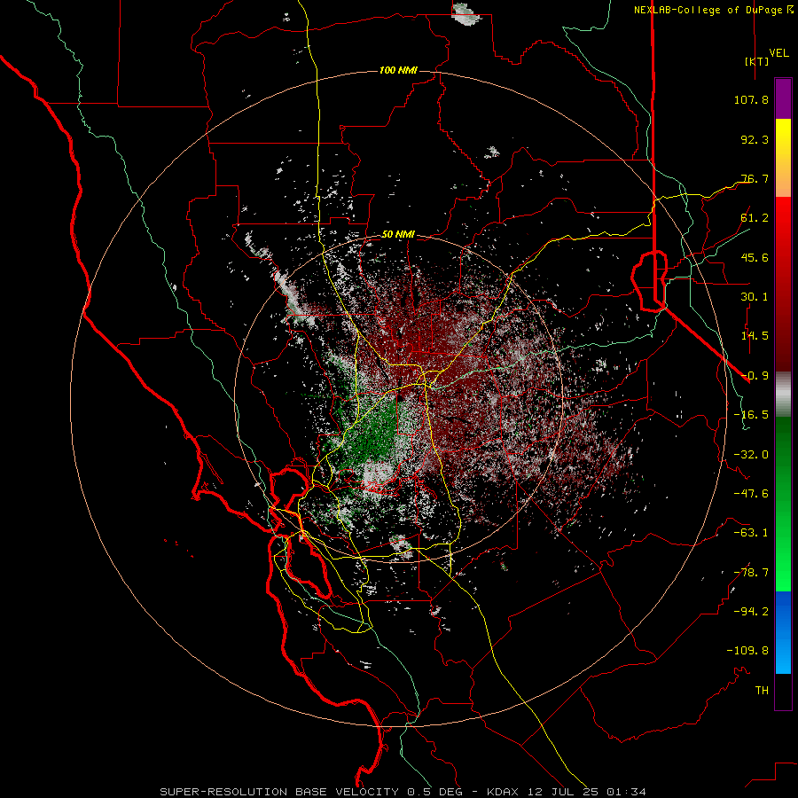Click the blue segment of the color bar
The height and width of the screenshot is (798, 798).
click(783, 632)
